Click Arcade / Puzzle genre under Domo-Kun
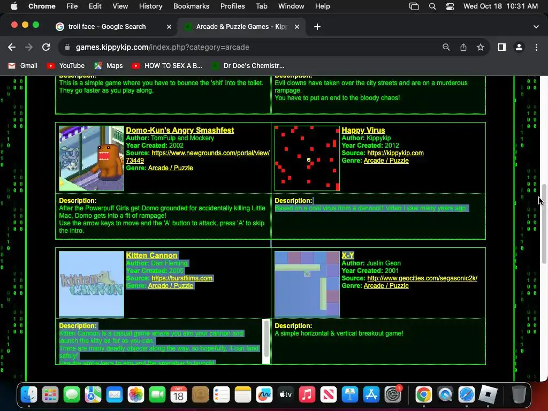This screenshot has width=548, height=411. pos(171,168)
